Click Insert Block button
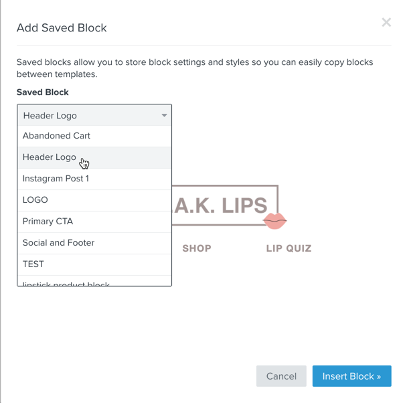The image size is (407, 403). point(351,376)
